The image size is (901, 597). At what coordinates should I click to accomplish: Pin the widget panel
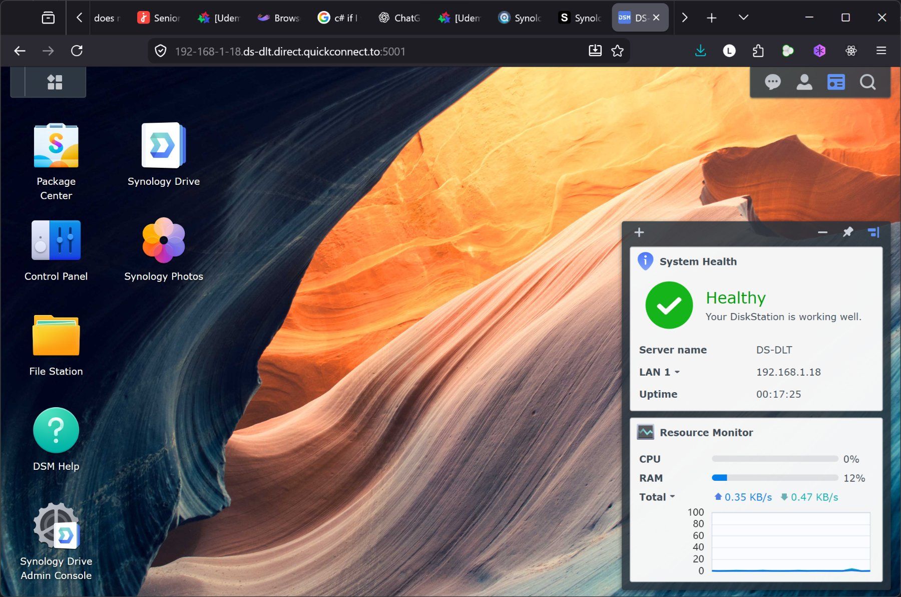pyautogui.click(x=848, y=232)
